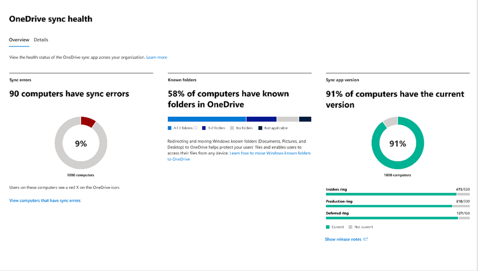Switch to the Details tab
The height and width of the screenshot is (271, 479).
41,40
